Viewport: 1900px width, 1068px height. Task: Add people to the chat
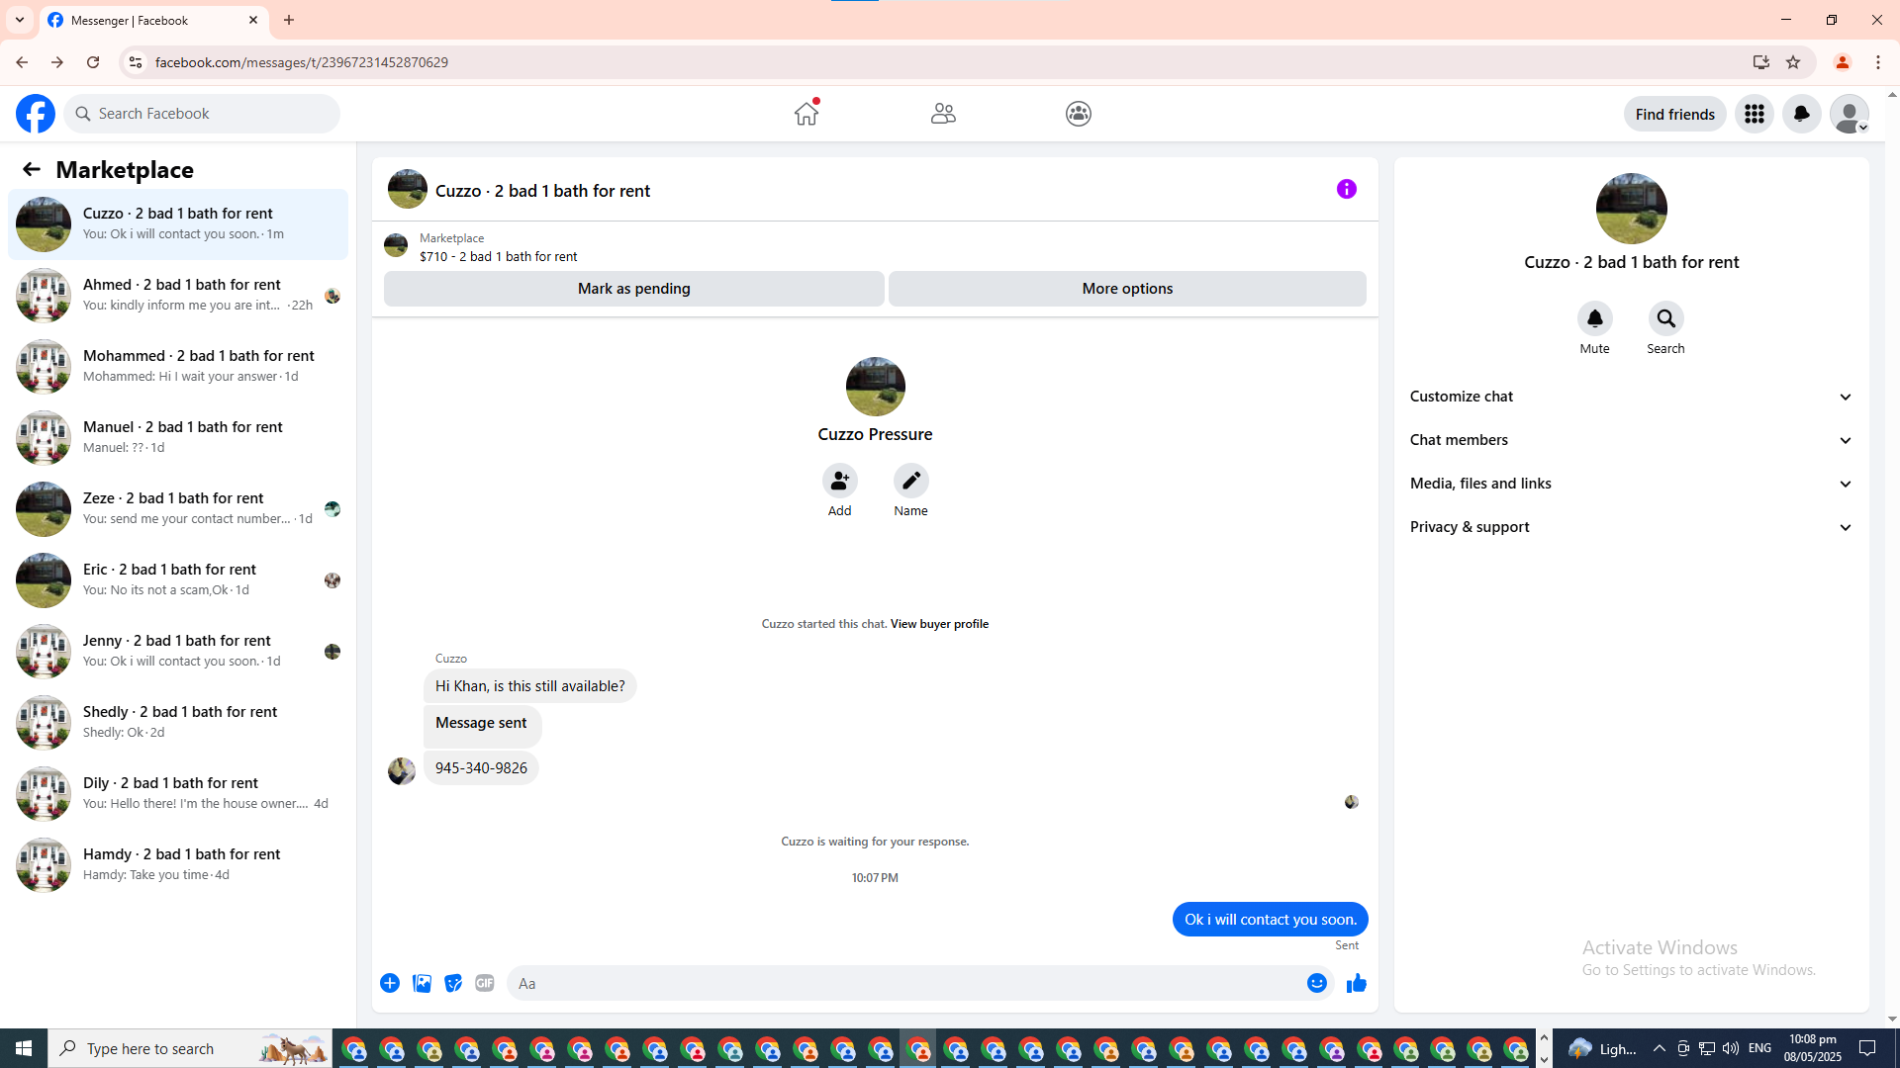840,482
